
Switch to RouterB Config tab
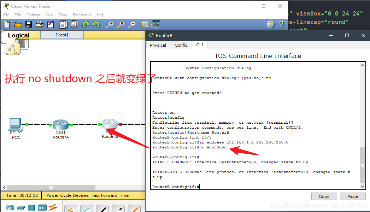coord(181,45)
